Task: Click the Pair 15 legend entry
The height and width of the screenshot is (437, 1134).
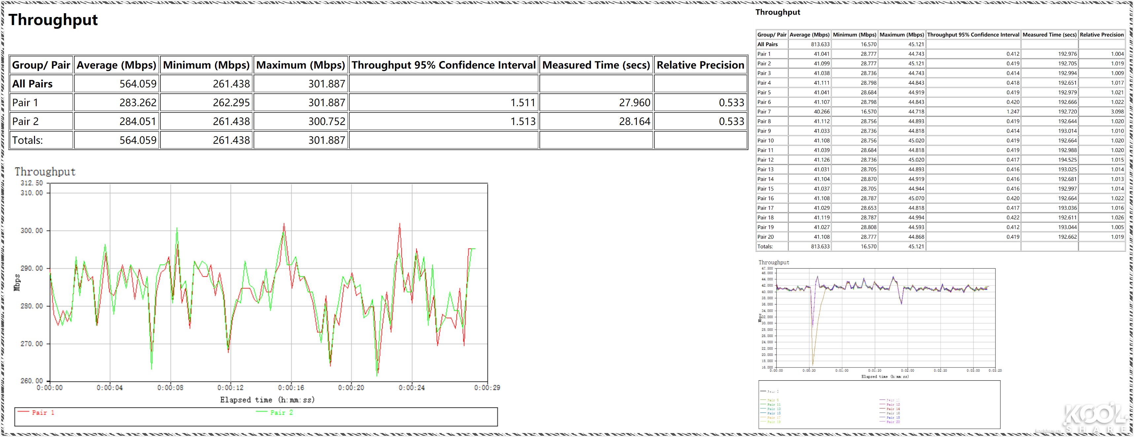Action: [x=774, y=413]
